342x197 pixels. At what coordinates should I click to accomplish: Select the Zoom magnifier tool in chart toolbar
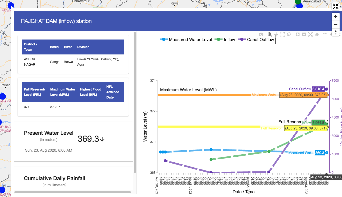pyautogui.click(x=270, y=34)
